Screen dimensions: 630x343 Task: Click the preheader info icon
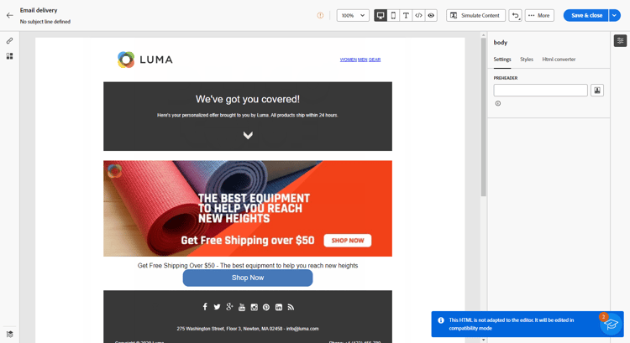(x=498, y=103)
